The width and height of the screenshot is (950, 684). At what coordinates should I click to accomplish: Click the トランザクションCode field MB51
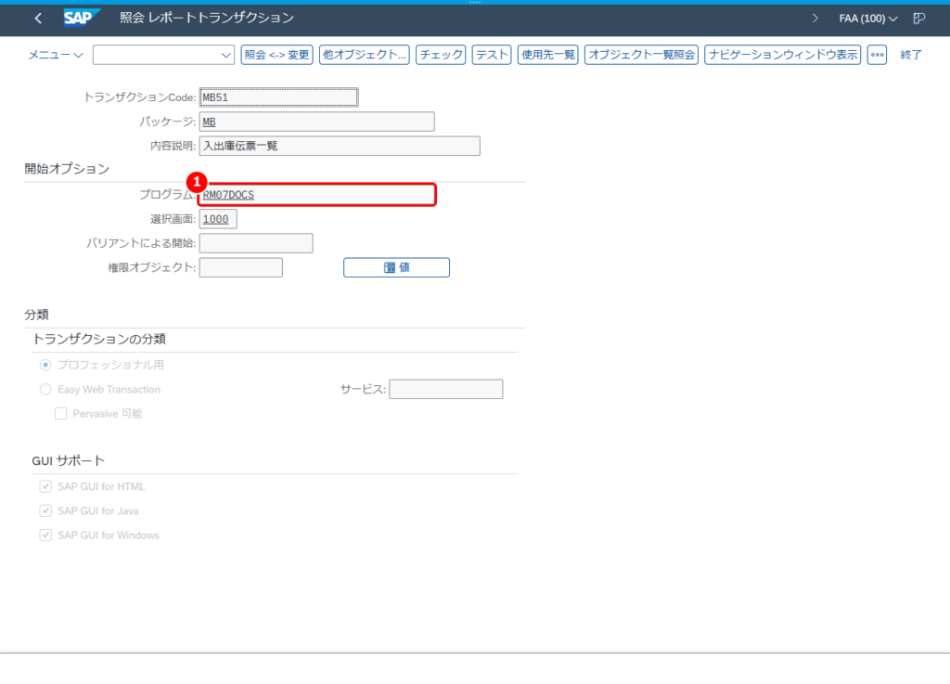tap(278, 97)
